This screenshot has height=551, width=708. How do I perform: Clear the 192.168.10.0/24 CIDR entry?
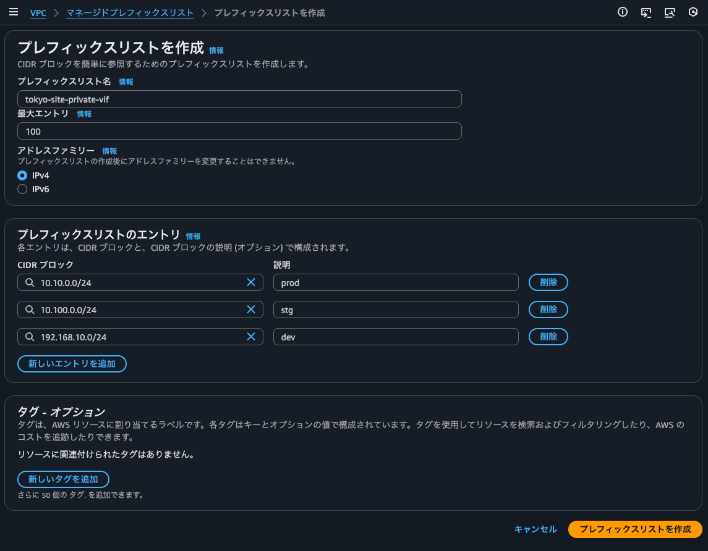click(251, 337)
